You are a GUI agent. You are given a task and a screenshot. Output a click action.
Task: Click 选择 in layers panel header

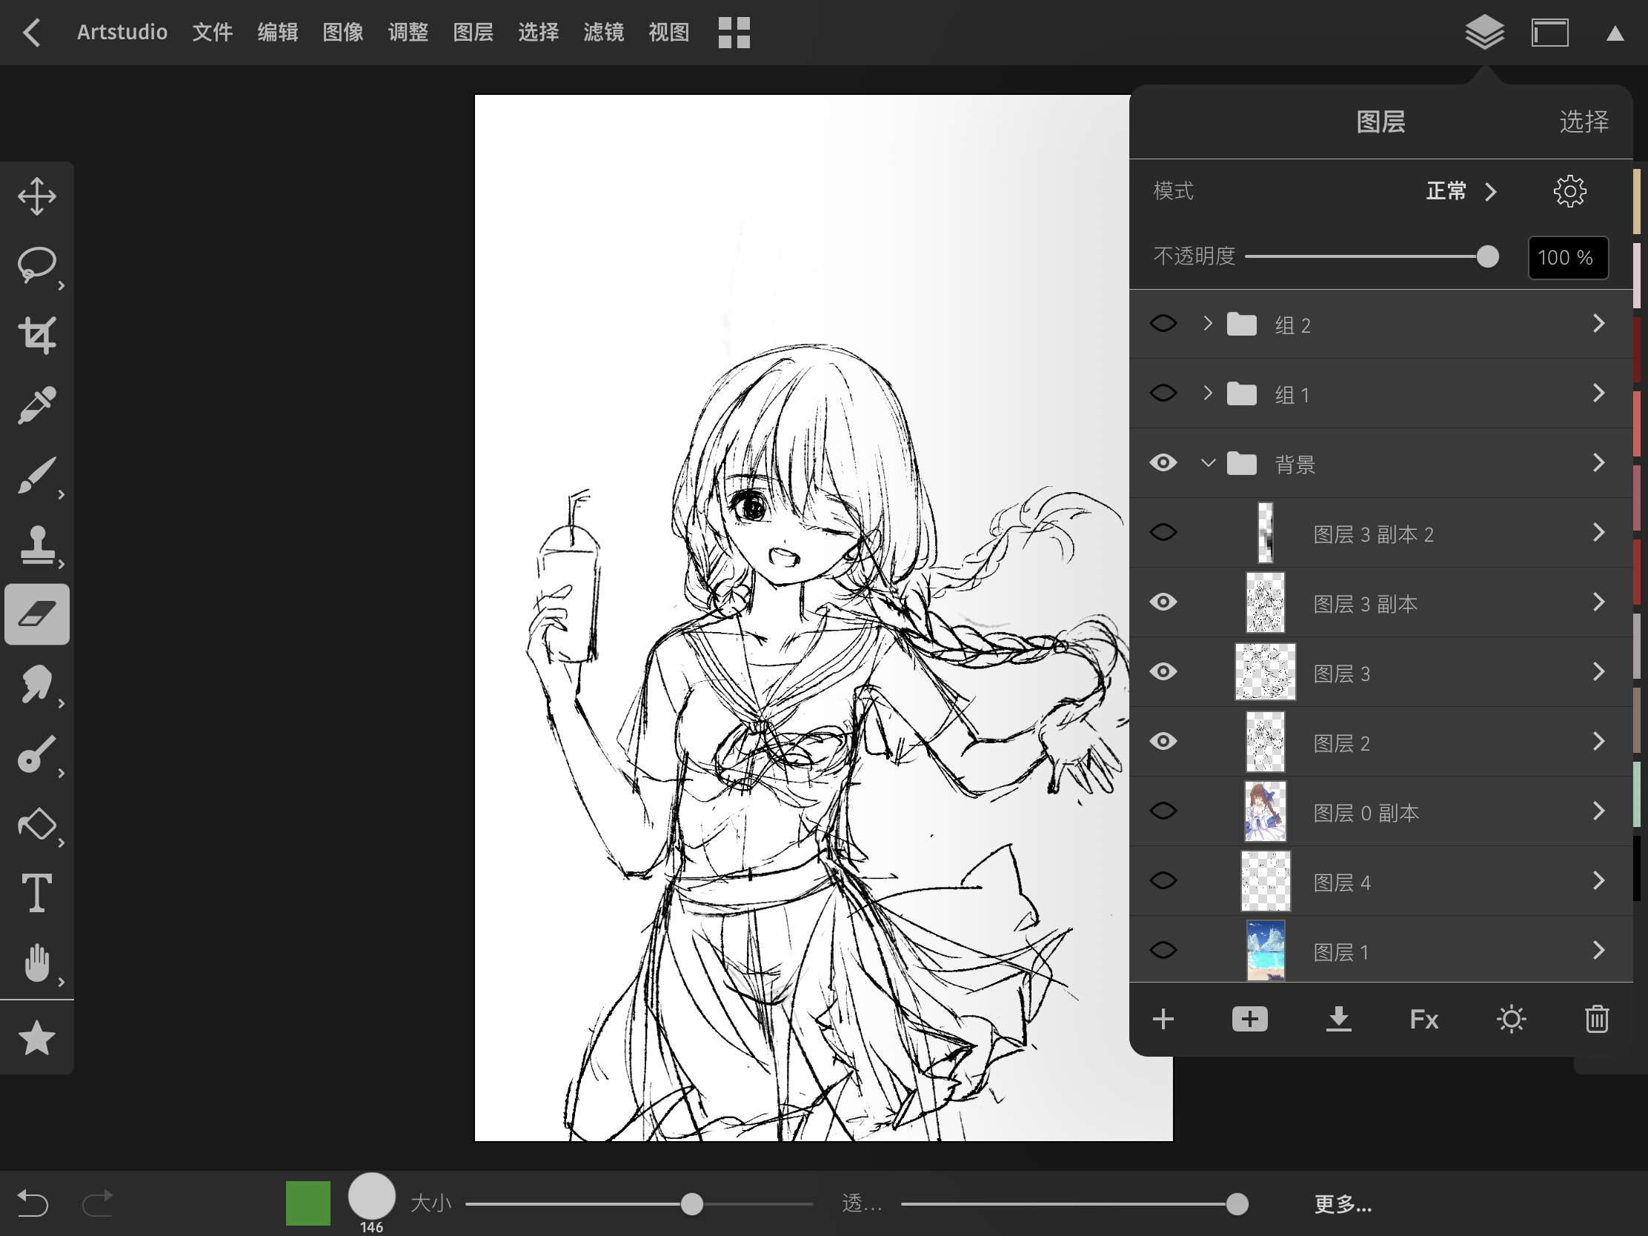coord(1584,122)
